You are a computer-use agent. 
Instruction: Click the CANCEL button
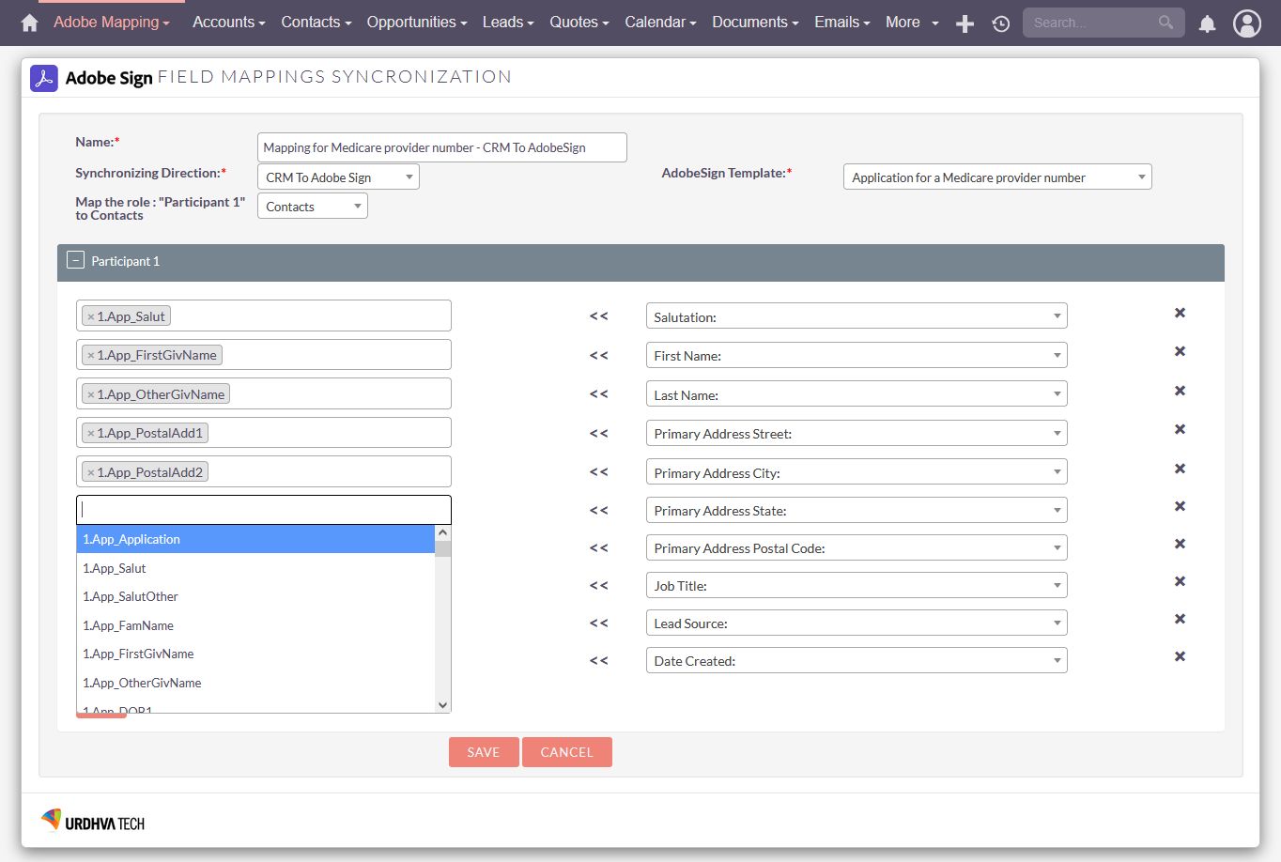click(x=566, y=752)
